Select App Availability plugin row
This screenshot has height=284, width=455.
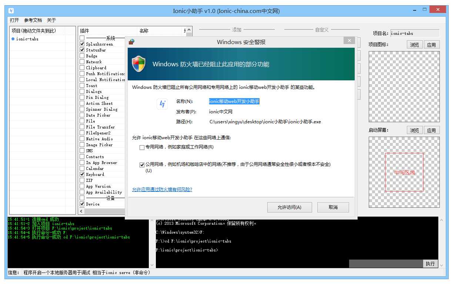104,192
